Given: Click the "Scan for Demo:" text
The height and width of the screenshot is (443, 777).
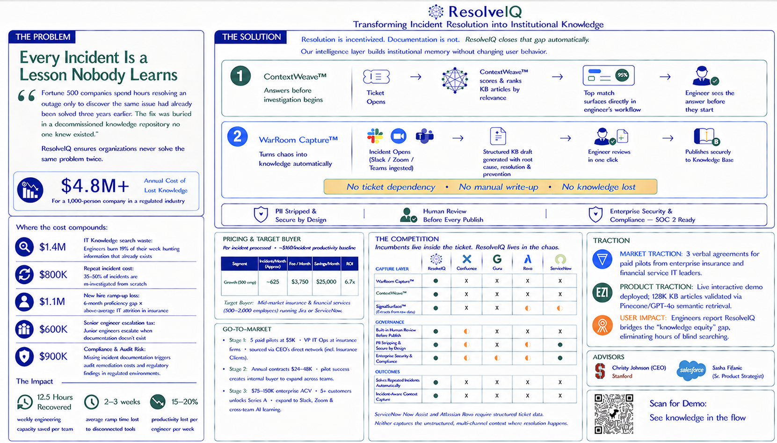Looking at the screenshot, I should pos(678,403).
